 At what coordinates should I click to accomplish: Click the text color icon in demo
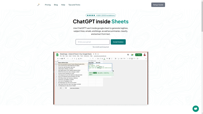[104, 59]
